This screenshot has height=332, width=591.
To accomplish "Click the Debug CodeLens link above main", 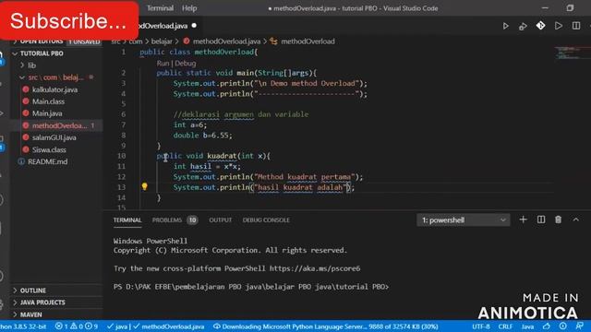I will tap(185, 63).
